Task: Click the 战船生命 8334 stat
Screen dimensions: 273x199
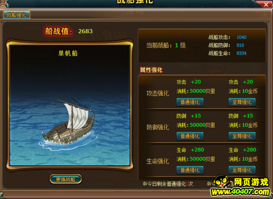Action: (x=227, y=53)
